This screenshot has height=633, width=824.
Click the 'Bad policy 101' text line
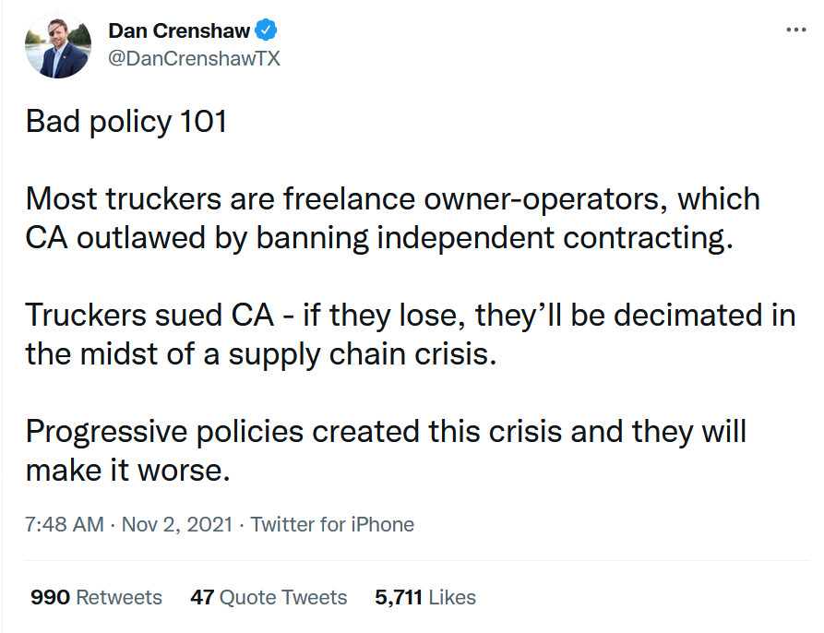[126, 122]
